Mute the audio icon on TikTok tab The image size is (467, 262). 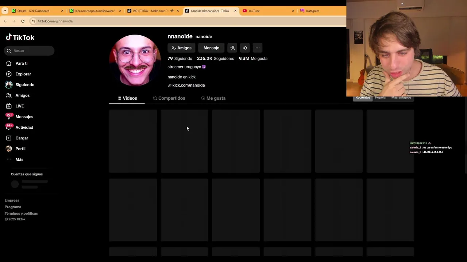(x=172, y=11)
